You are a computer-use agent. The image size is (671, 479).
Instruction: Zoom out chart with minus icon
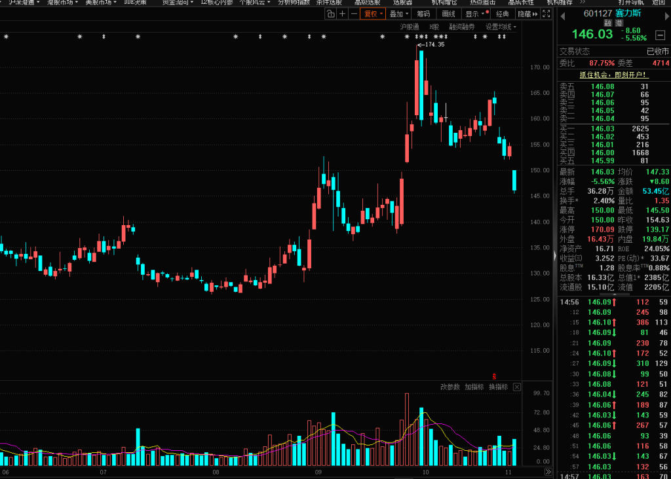354,14
